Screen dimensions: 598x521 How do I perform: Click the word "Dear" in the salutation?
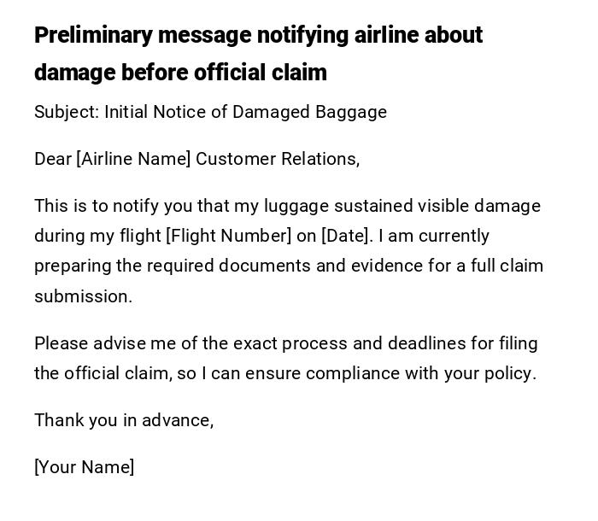click(53, 159)
